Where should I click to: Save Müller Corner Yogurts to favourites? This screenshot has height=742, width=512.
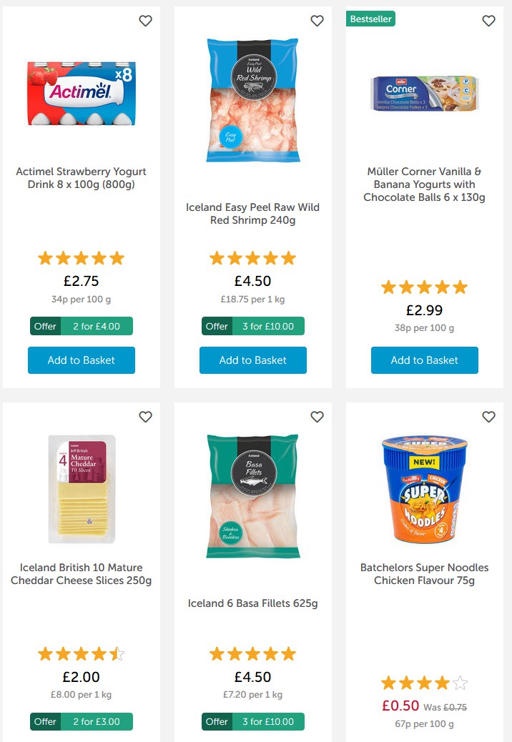[488, 21]
